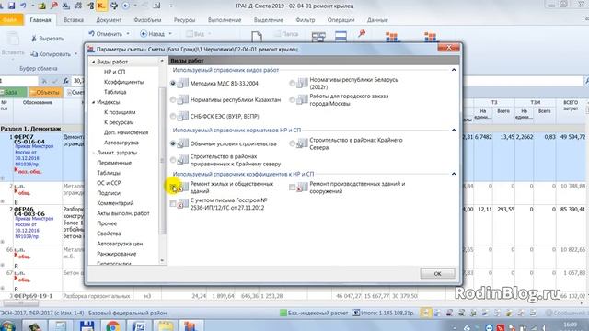Click the Итого sum icon in status bar

tap(356, 313)
